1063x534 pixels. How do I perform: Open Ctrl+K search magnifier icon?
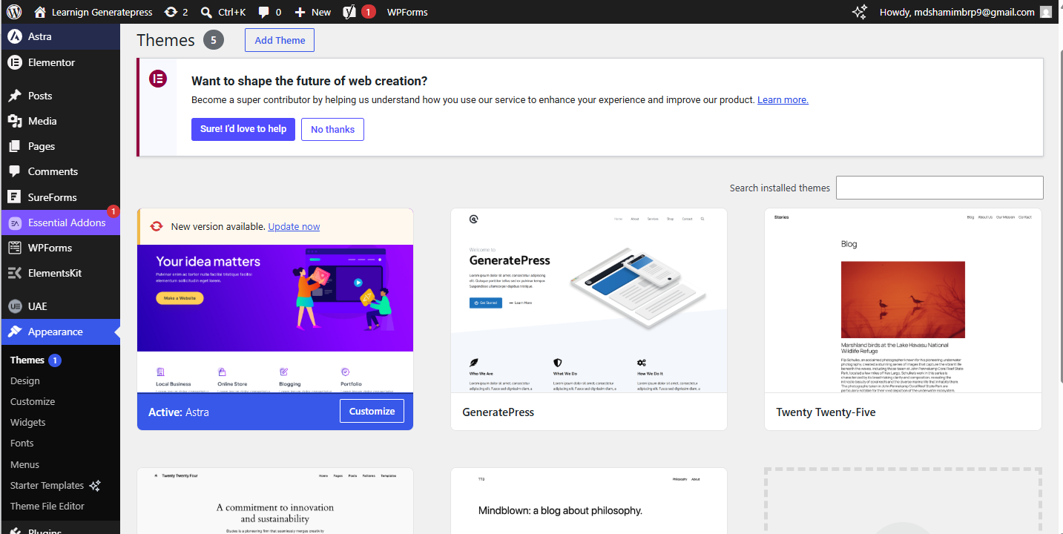pyautogui.click(x=207, y=12)
